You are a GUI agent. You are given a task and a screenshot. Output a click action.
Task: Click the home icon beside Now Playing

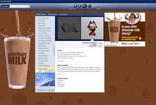coord(37,14)
